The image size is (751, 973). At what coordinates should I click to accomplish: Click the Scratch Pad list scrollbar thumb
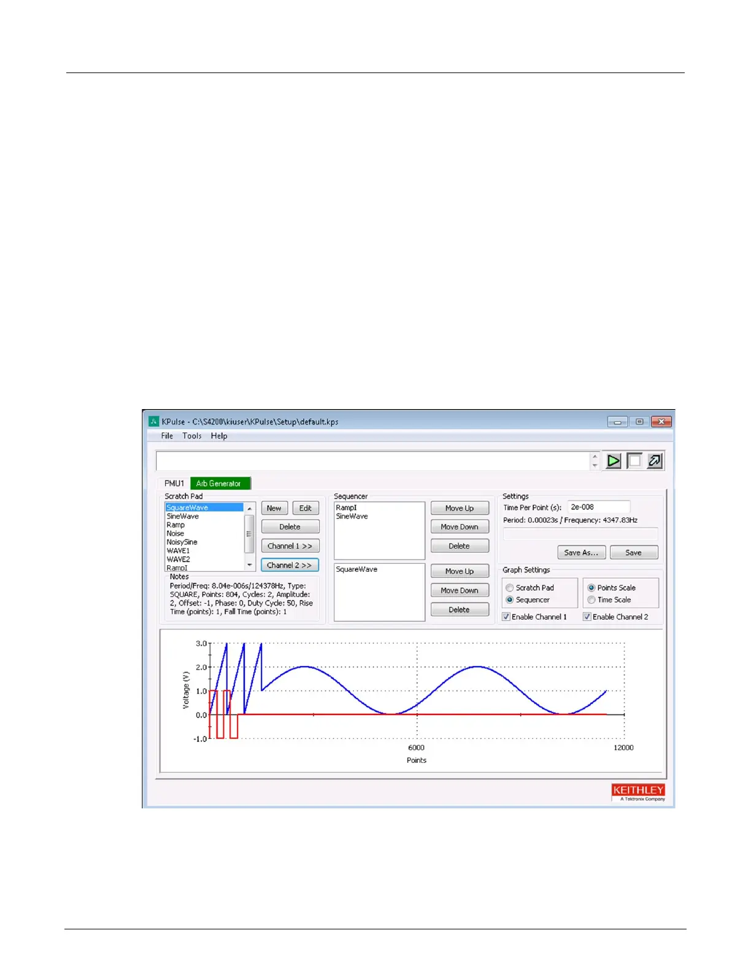[249, 534]
